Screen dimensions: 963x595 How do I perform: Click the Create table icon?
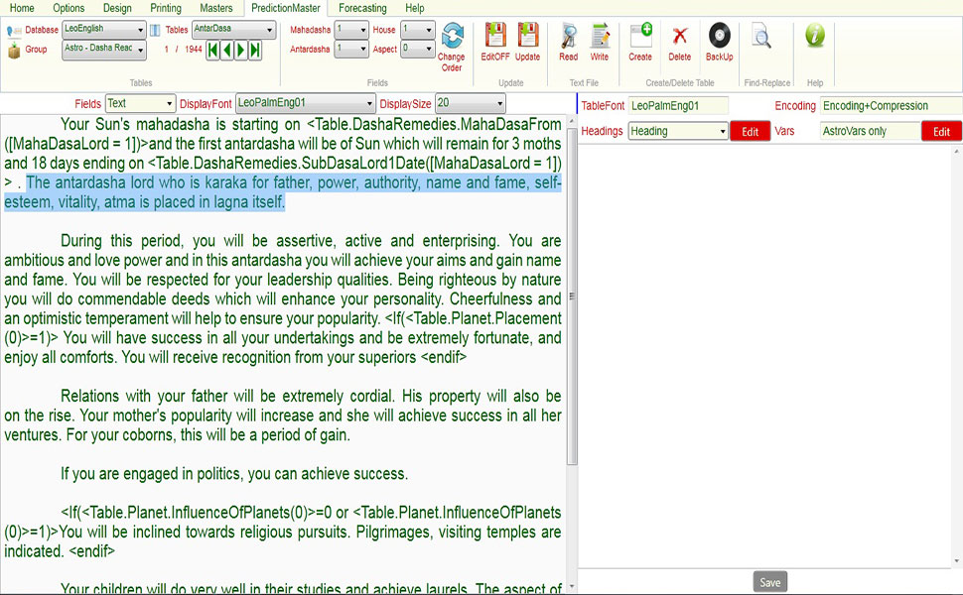coord(640,35)
